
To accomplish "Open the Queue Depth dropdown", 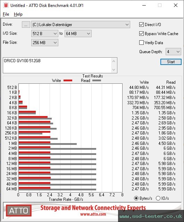I will tap(173, 52).
